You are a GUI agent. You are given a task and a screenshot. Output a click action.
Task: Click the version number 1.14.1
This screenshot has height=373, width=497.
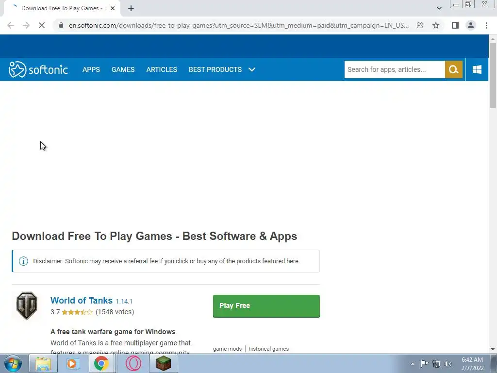click(x=124, y=301)
